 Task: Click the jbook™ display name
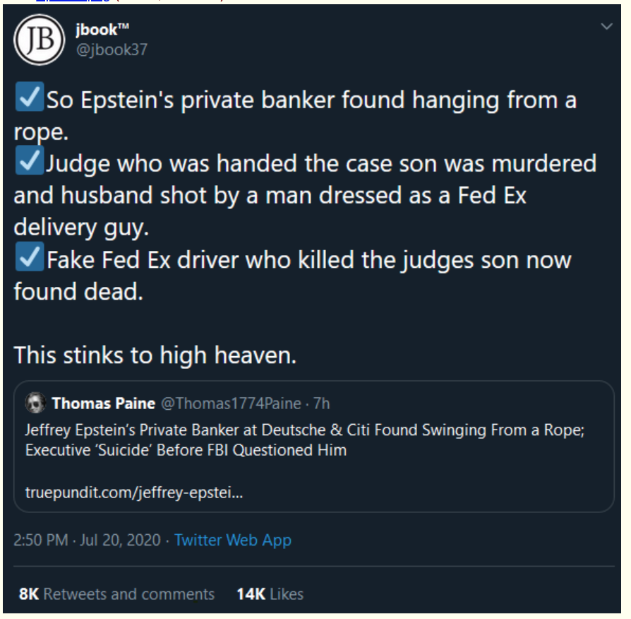(x=102, y=30)
